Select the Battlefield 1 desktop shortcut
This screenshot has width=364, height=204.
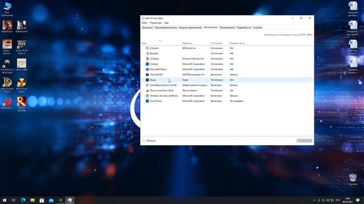coord(7,27)
